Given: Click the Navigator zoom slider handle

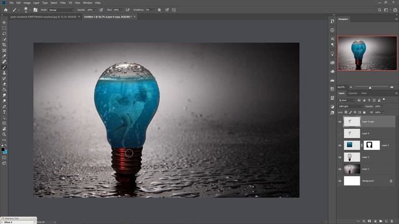Looking at the screenshot, I should click(x=370, y=87).
